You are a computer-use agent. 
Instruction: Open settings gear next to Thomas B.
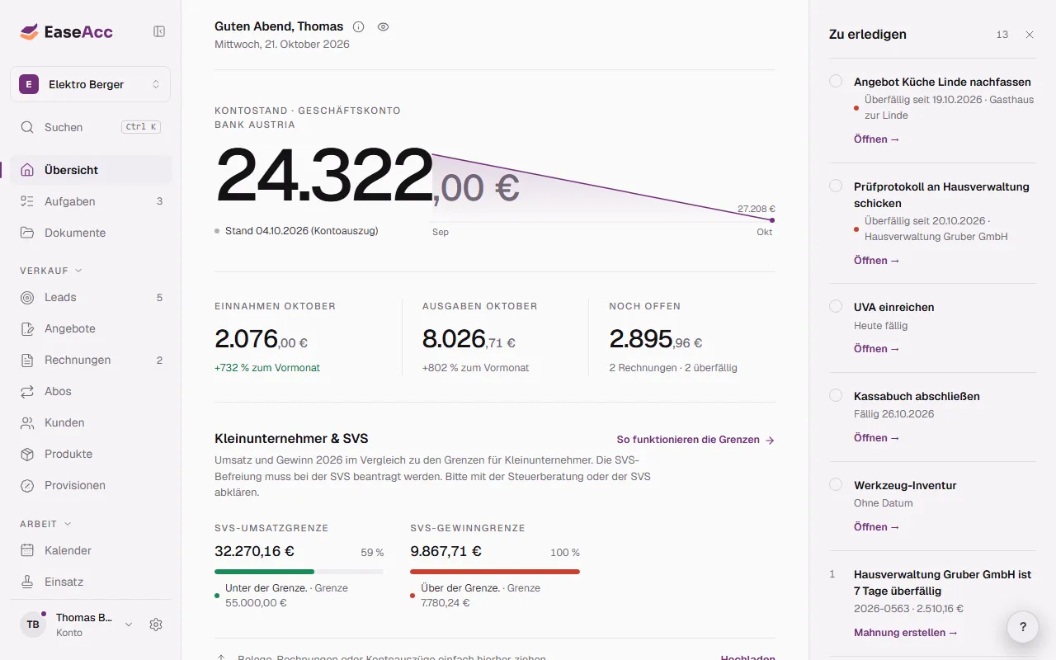[x=156, y=625]
